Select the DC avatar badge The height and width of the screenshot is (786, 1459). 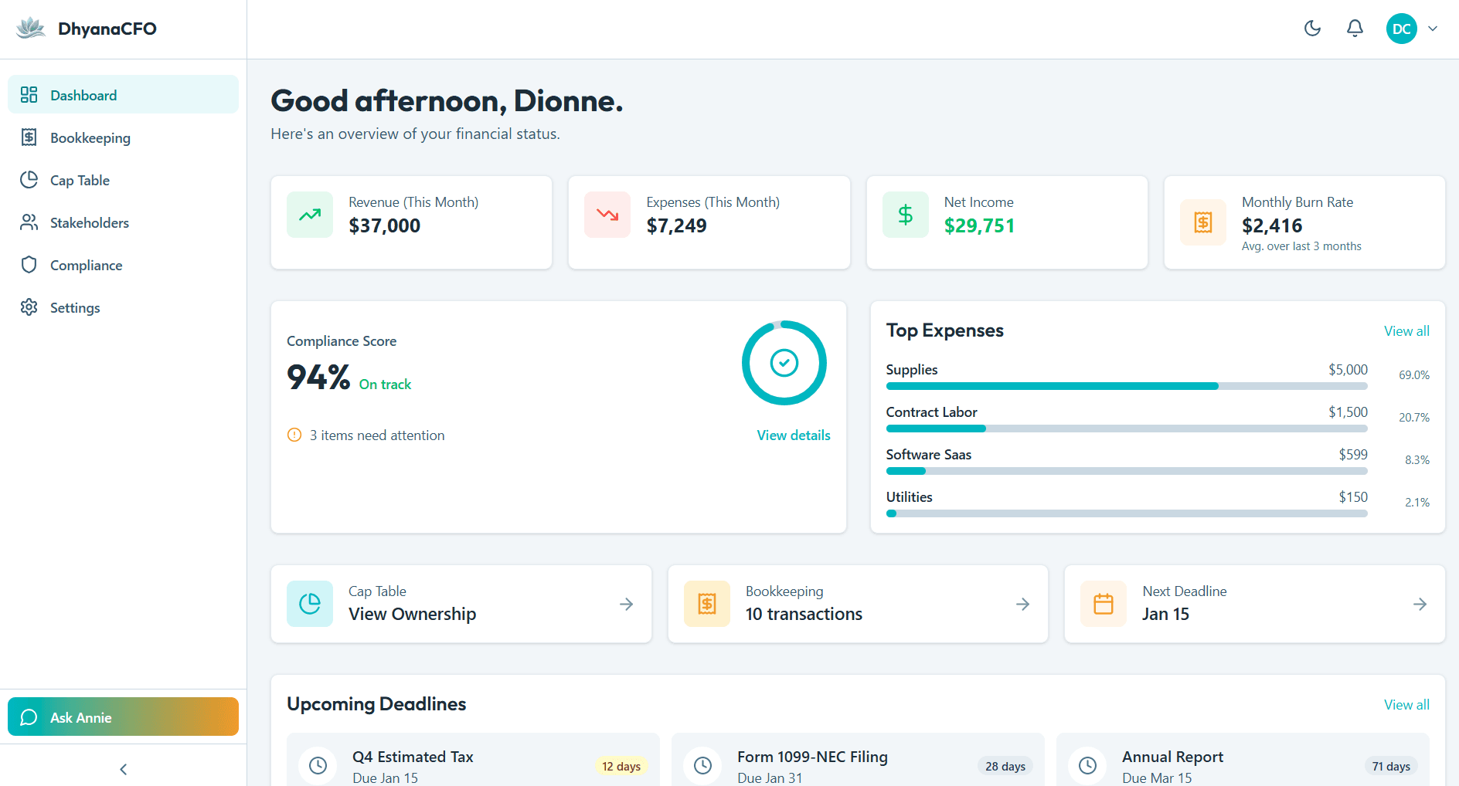click(1402, 28)
